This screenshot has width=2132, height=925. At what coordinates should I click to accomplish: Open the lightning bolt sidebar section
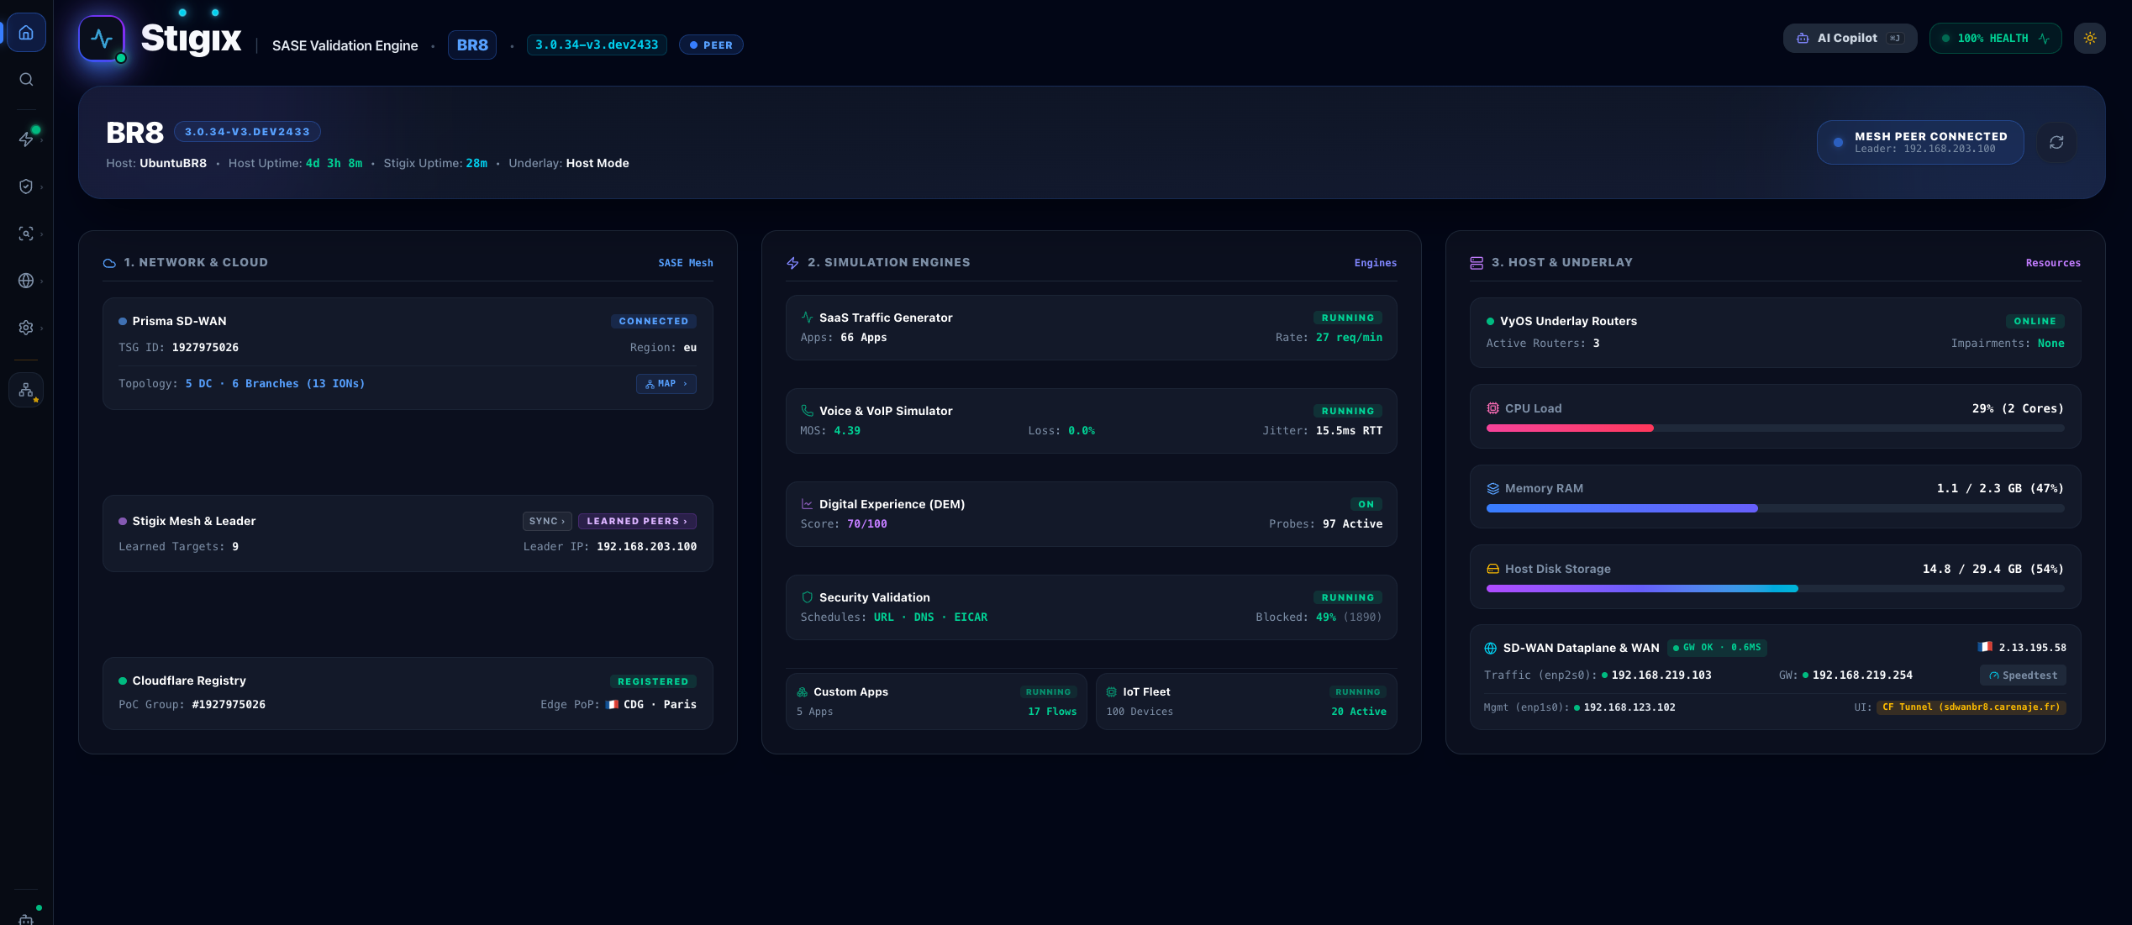26,139
